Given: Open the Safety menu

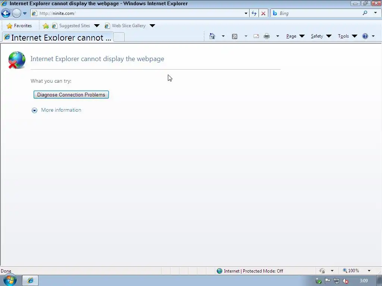Looking at the screenshot, I should (x=321, y=36).
